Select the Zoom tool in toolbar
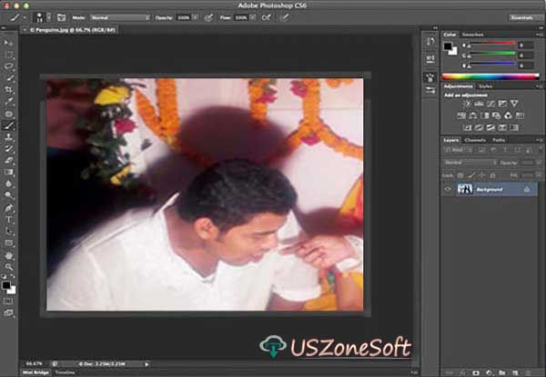The height and width of the screenshot is (377, 546). (9, 267)
